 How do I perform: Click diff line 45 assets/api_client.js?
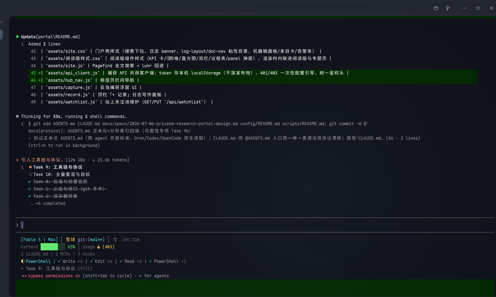pos(252,73)
